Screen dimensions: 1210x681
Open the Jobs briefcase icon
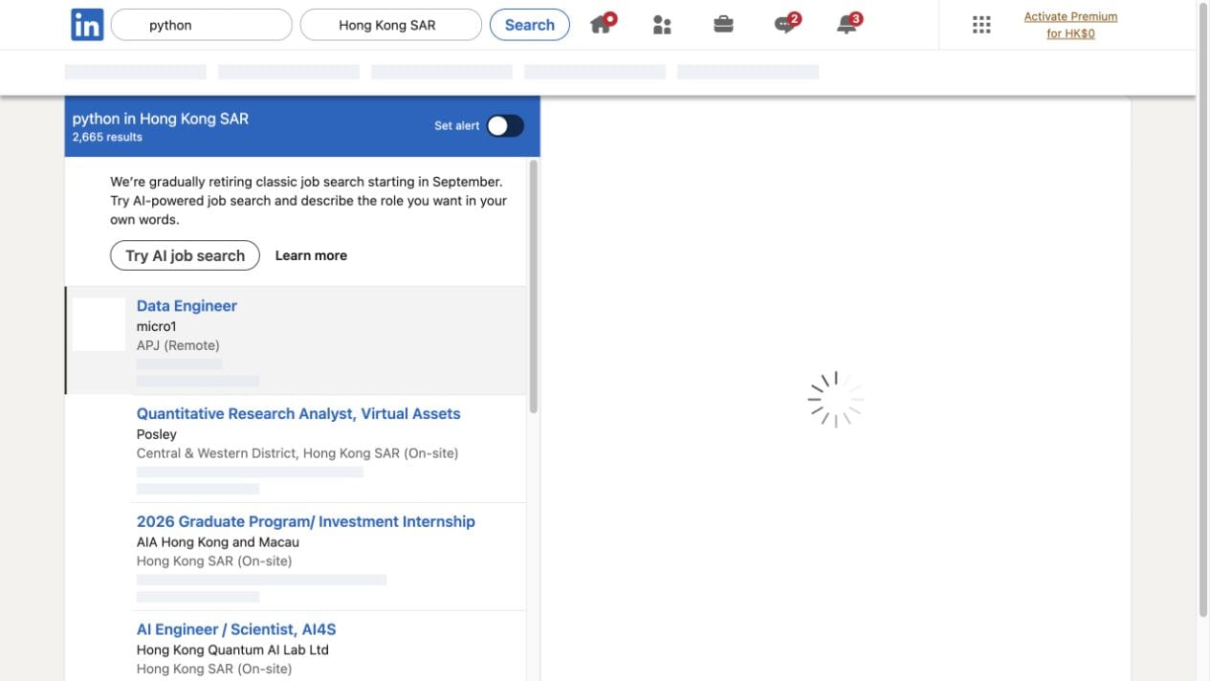pos(724,24)
